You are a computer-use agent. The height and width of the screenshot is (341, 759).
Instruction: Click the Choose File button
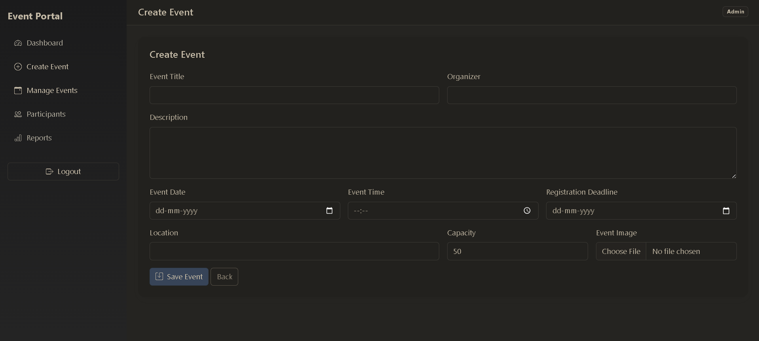621,251
